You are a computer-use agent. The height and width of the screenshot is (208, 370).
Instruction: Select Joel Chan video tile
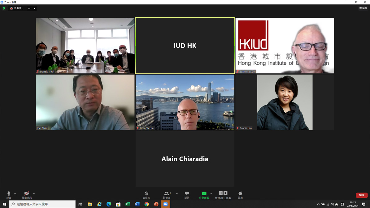coord(85,102)
